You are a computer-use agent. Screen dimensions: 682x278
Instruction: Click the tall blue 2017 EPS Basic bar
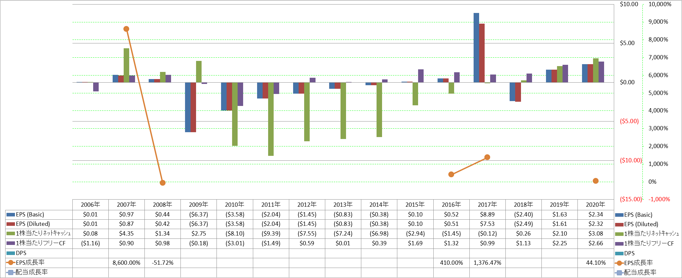[x=476, y=48]
